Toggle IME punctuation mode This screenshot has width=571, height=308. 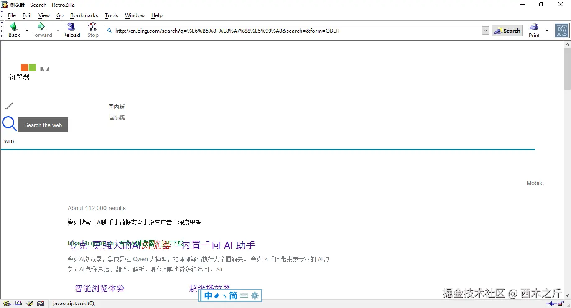point(224,296)
